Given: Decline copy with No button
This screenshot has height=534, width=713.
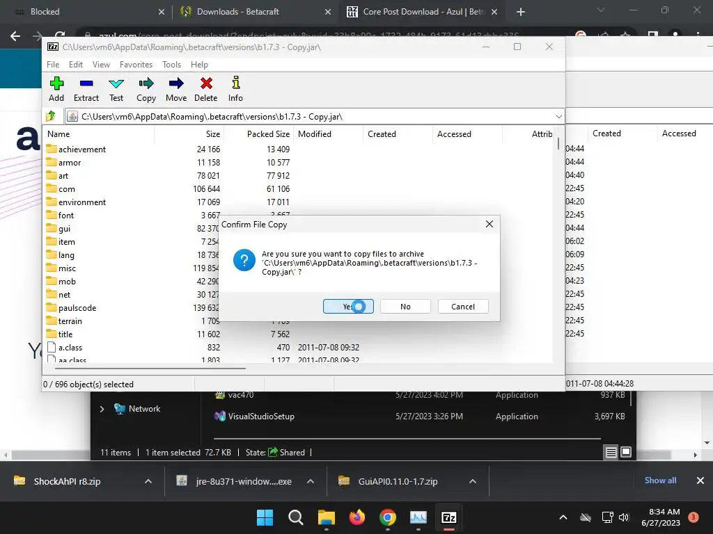Looking at the screenshot, I should pyautogui.click(x=406, y=307).
